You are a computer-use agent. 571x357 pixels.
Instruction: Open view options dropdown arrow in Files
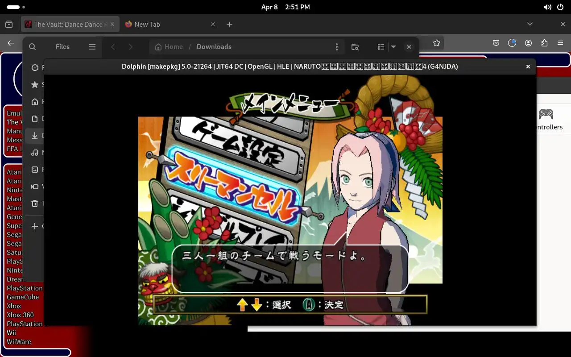tap(393, 47)
